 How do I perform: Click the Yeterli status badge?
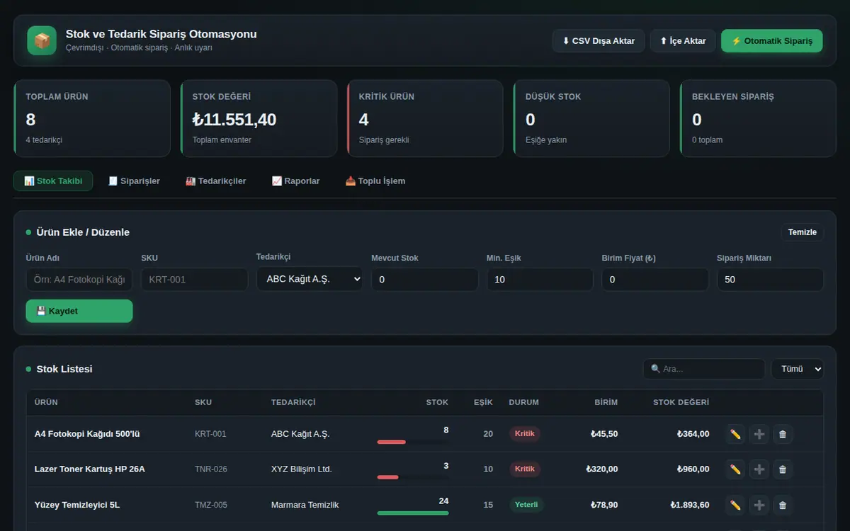click(x=526, y=505)
